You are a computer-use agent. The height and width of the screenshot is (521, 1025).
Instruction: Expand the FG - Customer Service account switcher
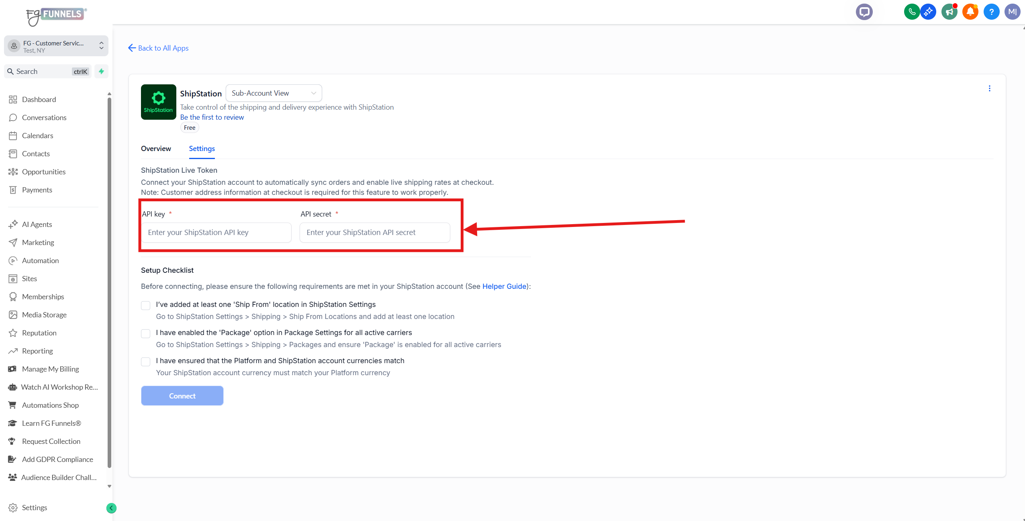[x=56, y=46]
